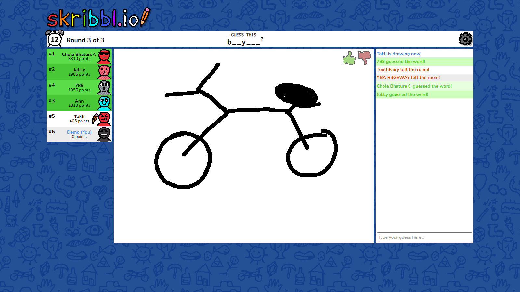Screen dimensions: 520x292
Task: Click the word length number 7
Action: (262, 39)
